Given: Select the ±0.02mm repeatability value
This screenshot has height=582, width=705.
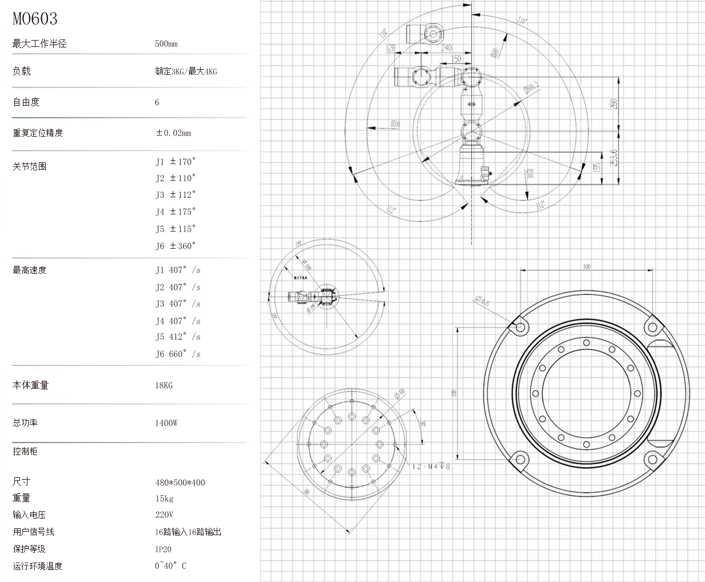Looking at the screenshot, I should click(173, 133).
